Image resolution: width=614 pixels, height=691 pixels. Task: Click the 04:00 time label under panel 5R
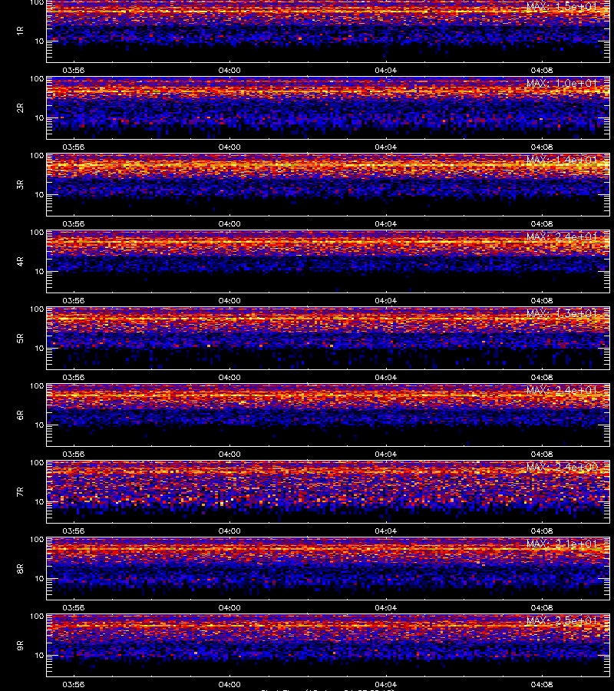(229, 377)
